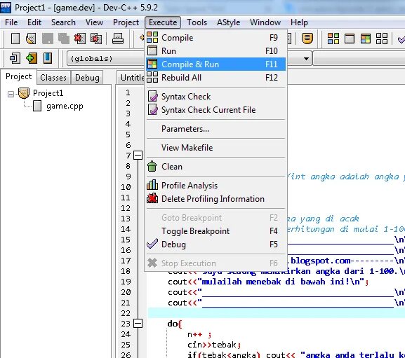Open the Edit menu
This screenshot has height=358, width=405.
[34, 22]
